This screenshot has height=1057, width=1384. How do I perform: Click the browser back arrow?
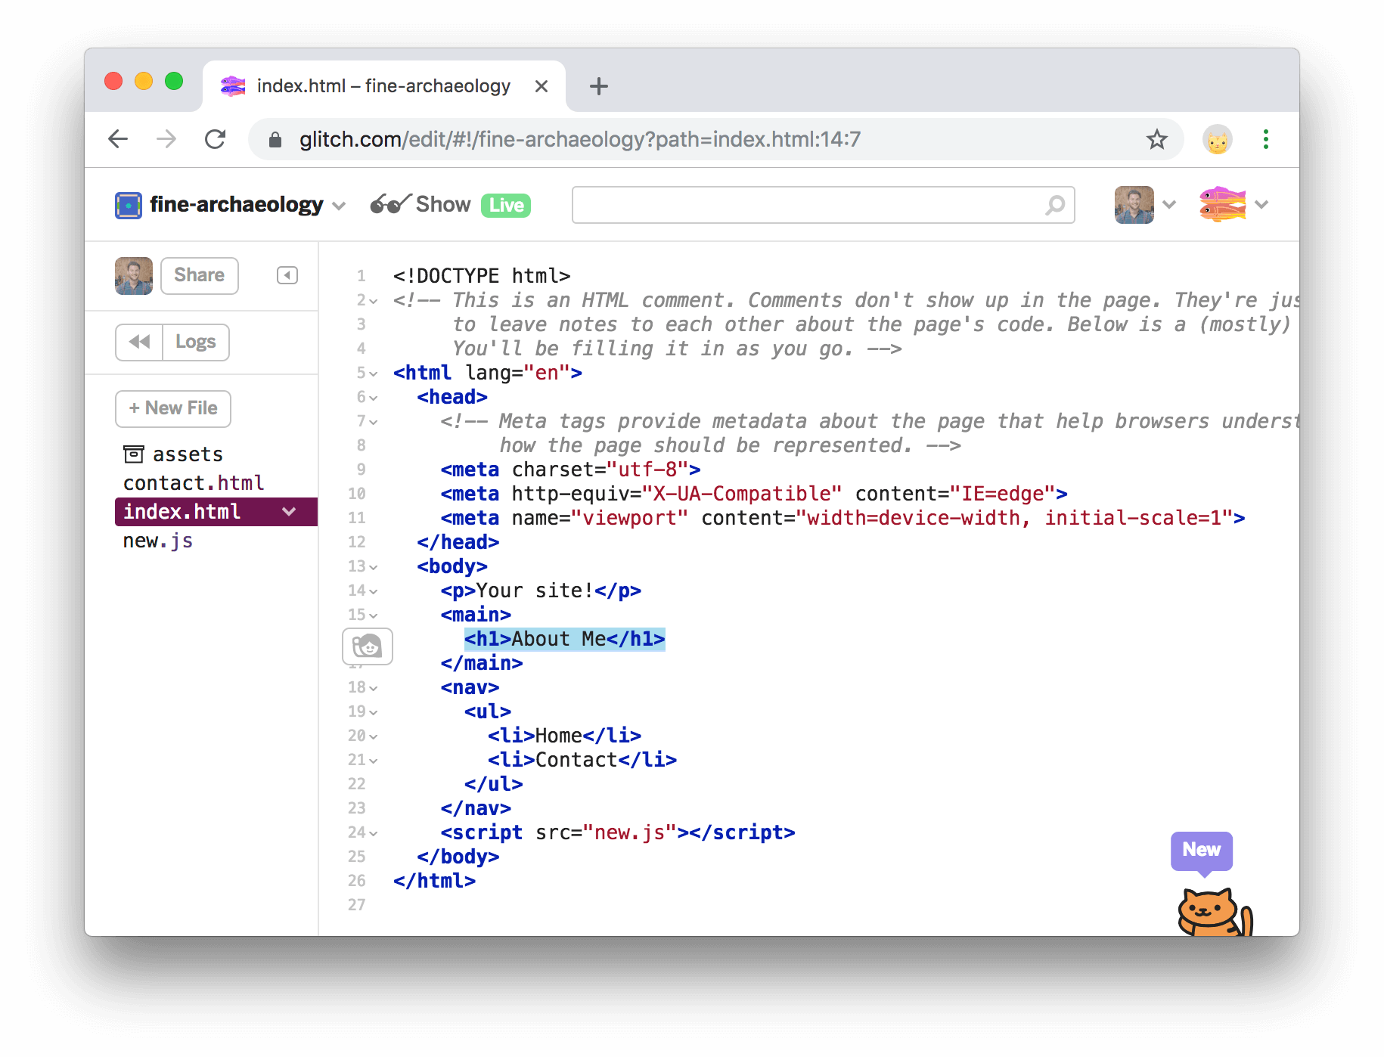pos(118,139)
